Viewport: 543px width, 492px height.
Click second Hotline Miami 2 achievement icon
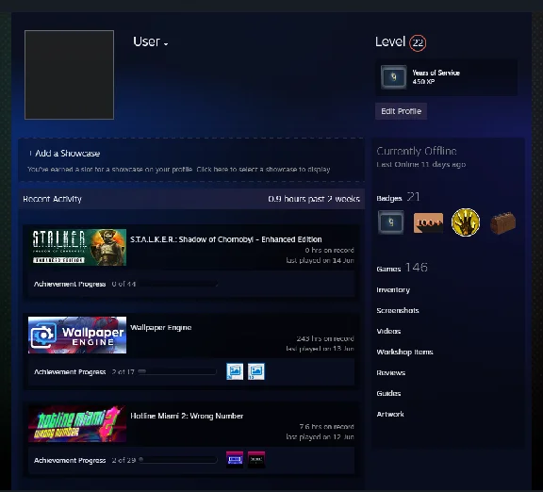(x=256, y=460)
